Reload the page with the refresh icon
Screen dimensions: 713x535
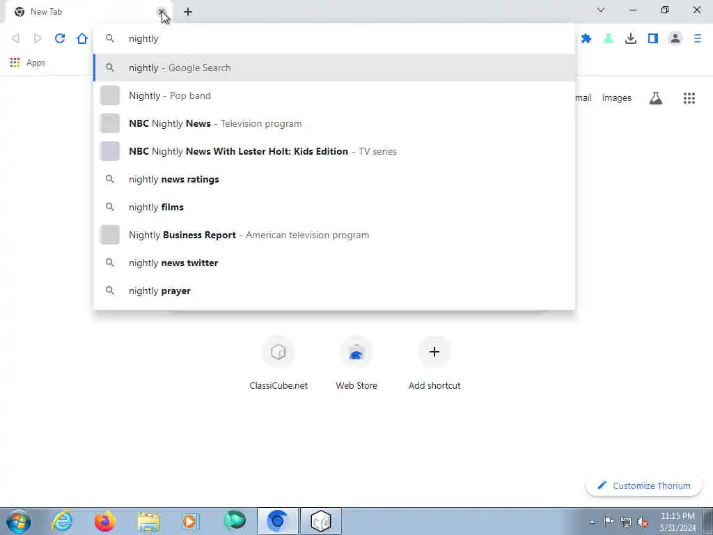click(x=60, y=39)
